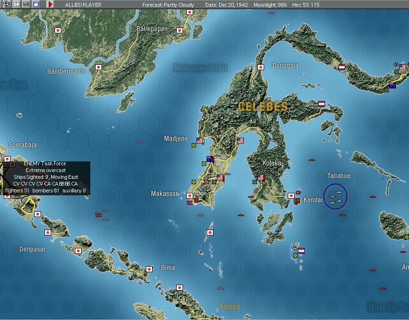The image size is (409, 320).
Task: Select the grey ship icon west of Madjene
Action: [x=140, y=142]
